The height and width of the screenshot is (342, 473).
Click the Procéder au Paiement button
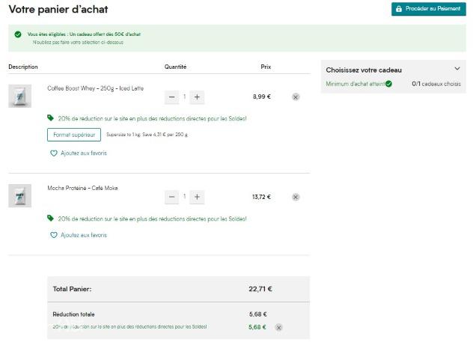428,9
